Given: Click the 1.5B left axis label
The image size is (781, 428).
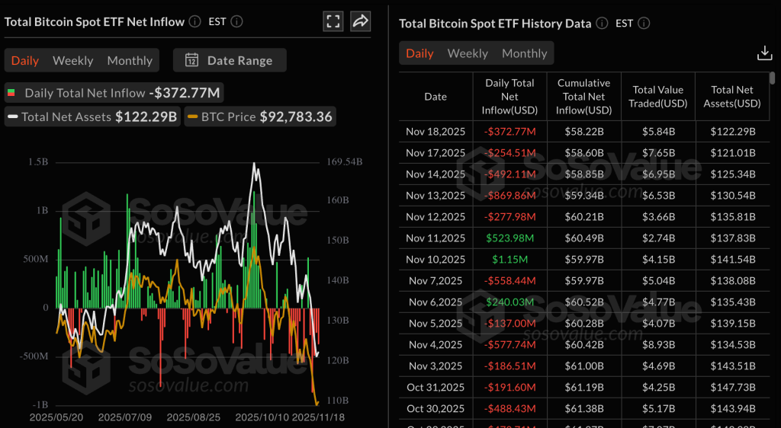Looking at the screenshot, I should pyautogui.click(x=40, y=162).
